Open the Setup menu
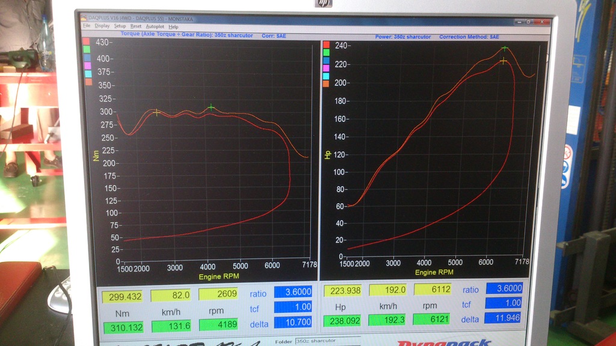Screen dimensions: 616x346 tap(120, 26)
